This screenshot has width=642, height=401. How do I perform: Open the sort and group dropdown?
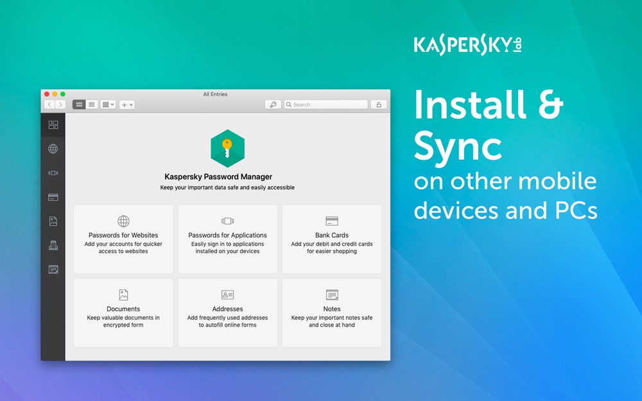coord(108,105)
